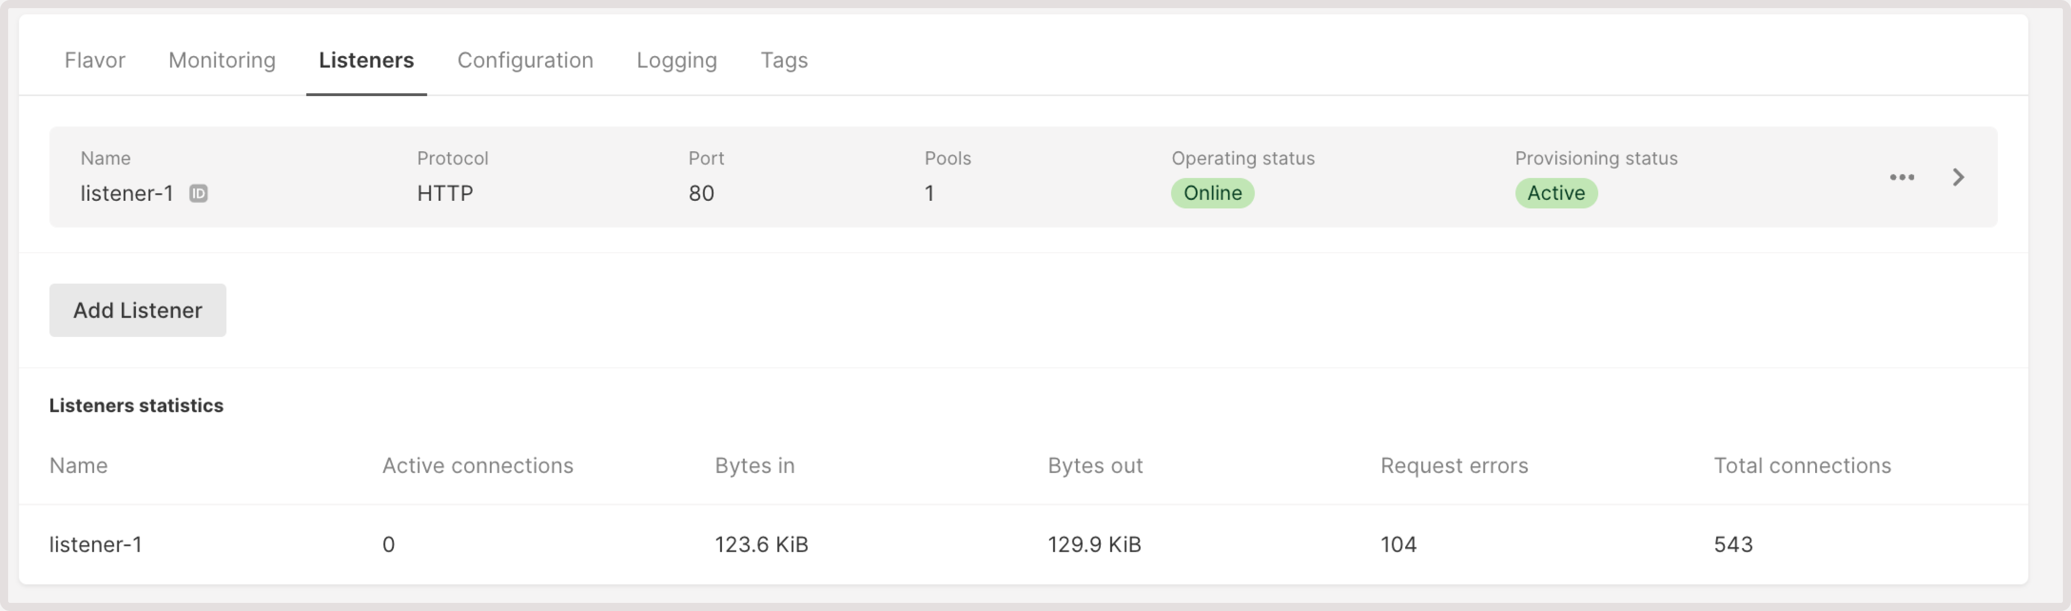Switch to the Flavor tab

94,60
